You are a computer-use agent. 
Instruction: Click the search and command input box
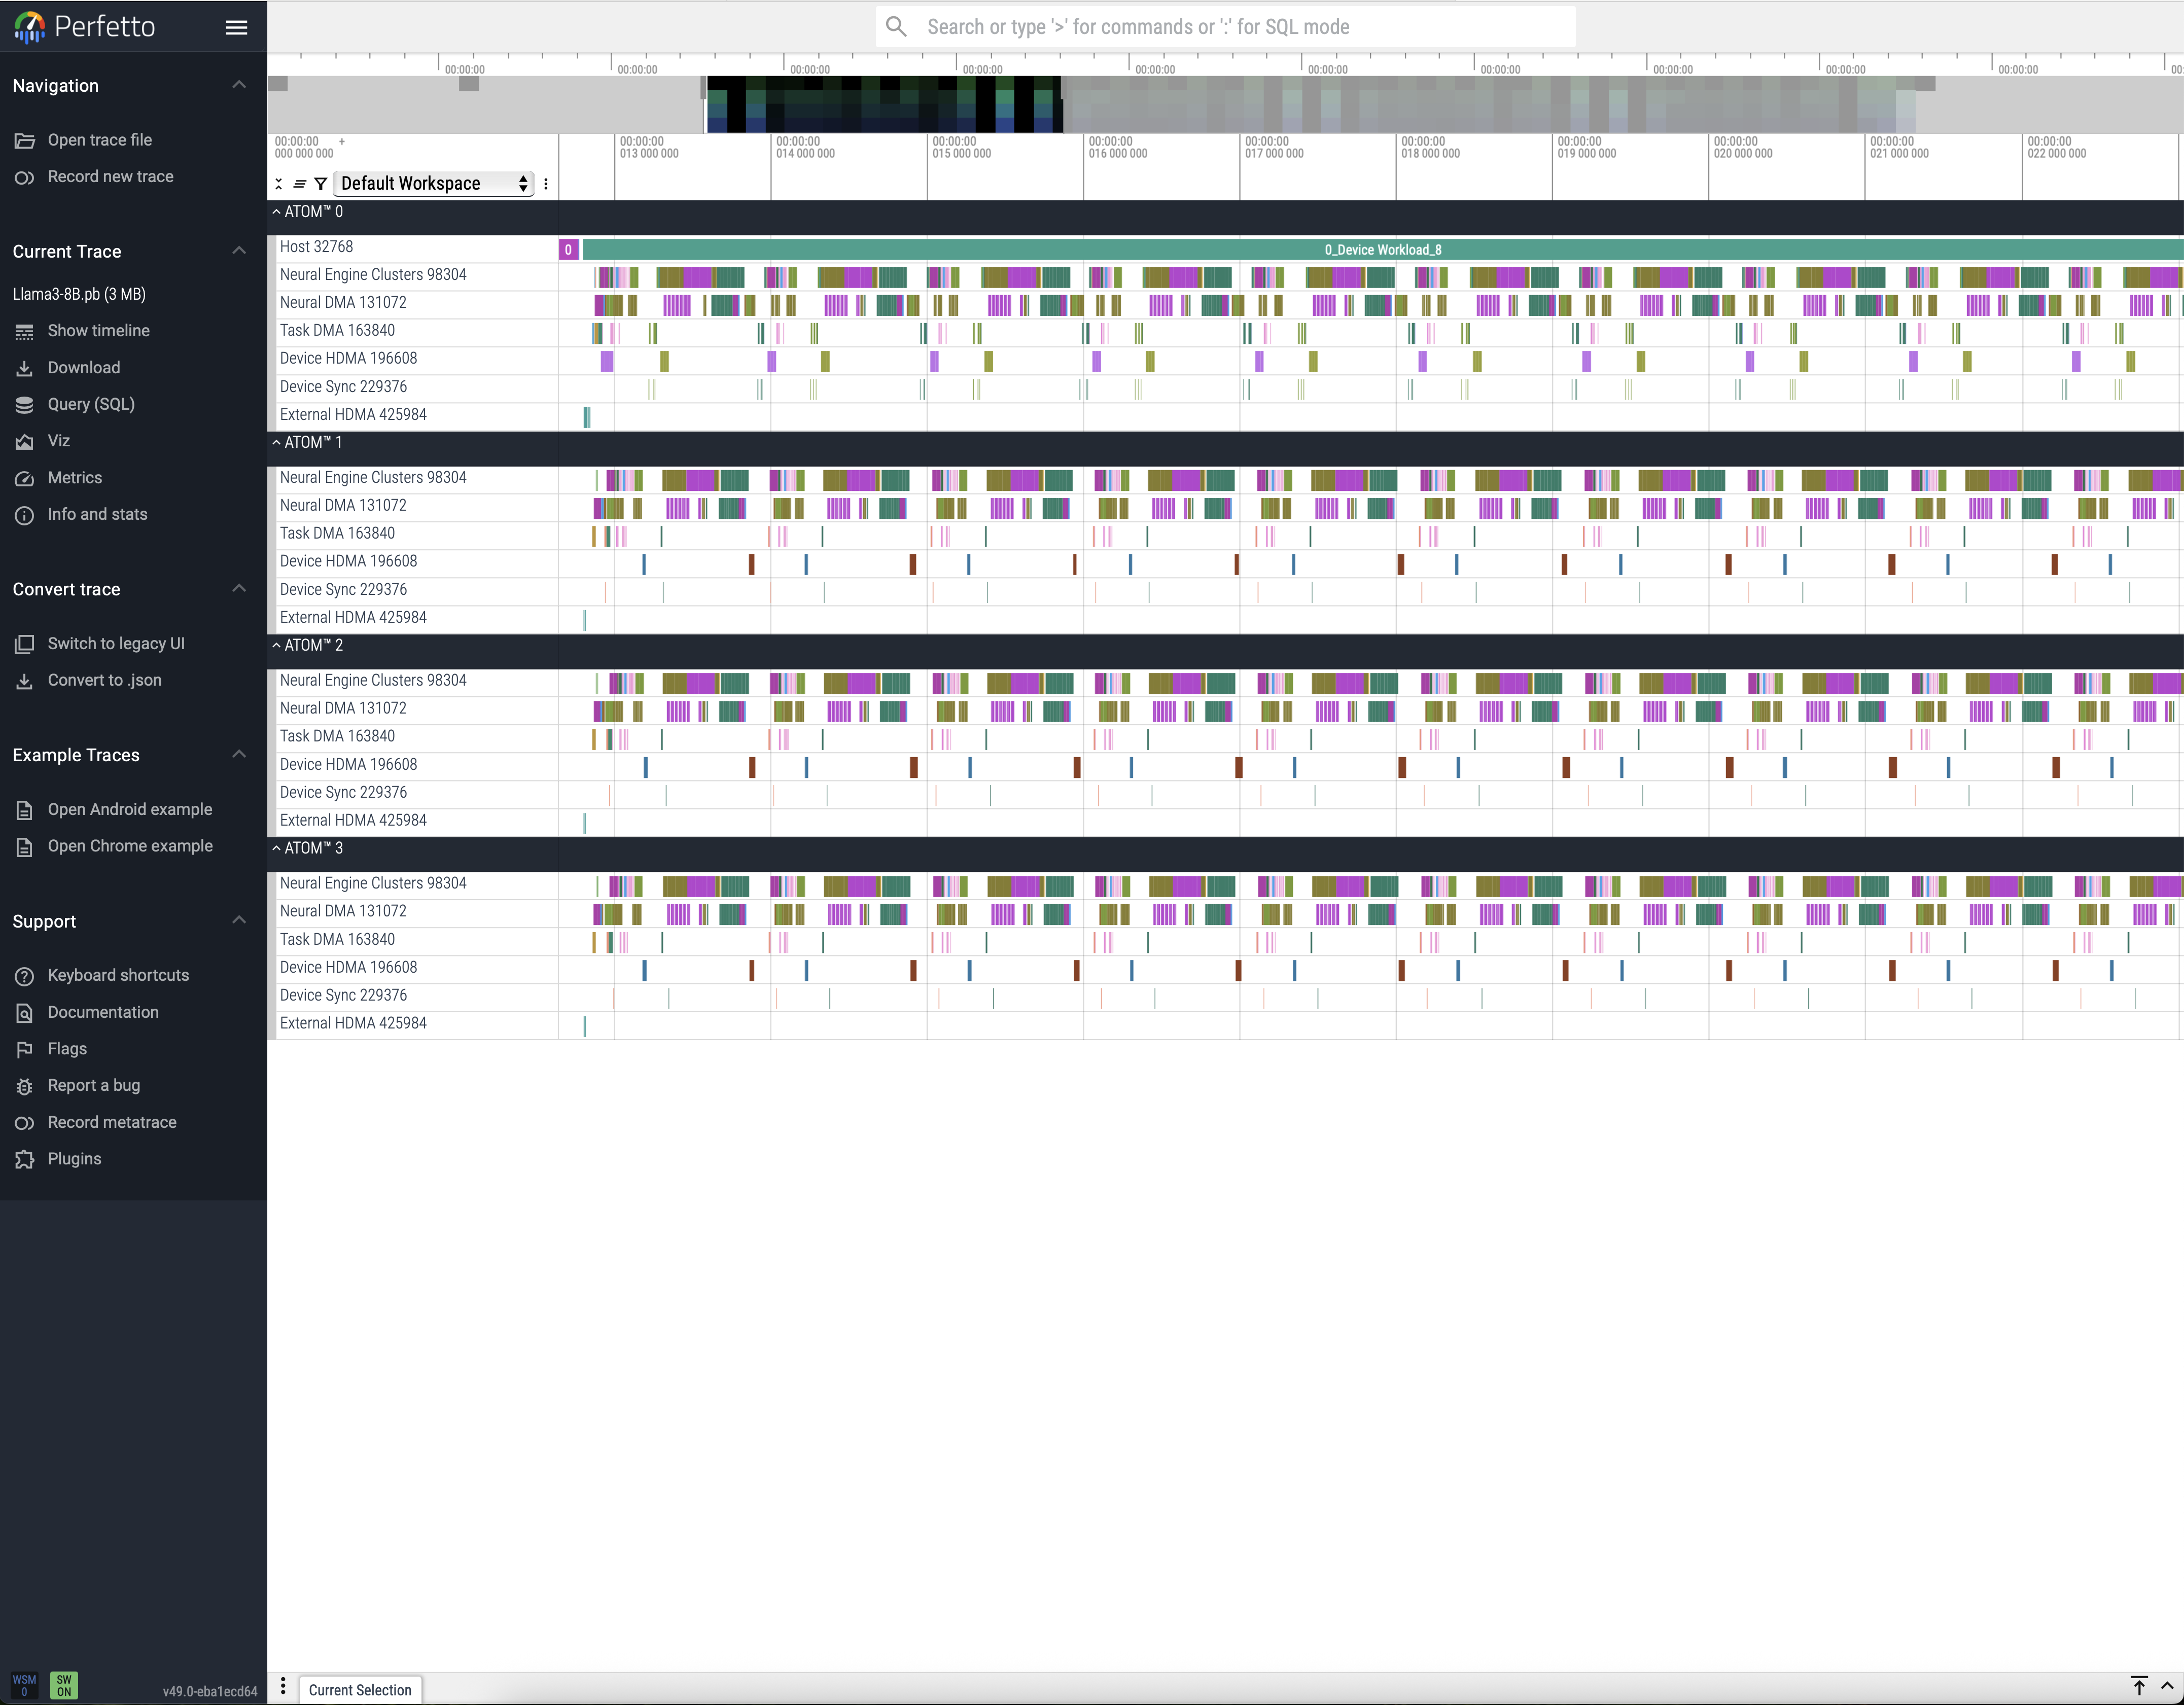coord(1225,27)
